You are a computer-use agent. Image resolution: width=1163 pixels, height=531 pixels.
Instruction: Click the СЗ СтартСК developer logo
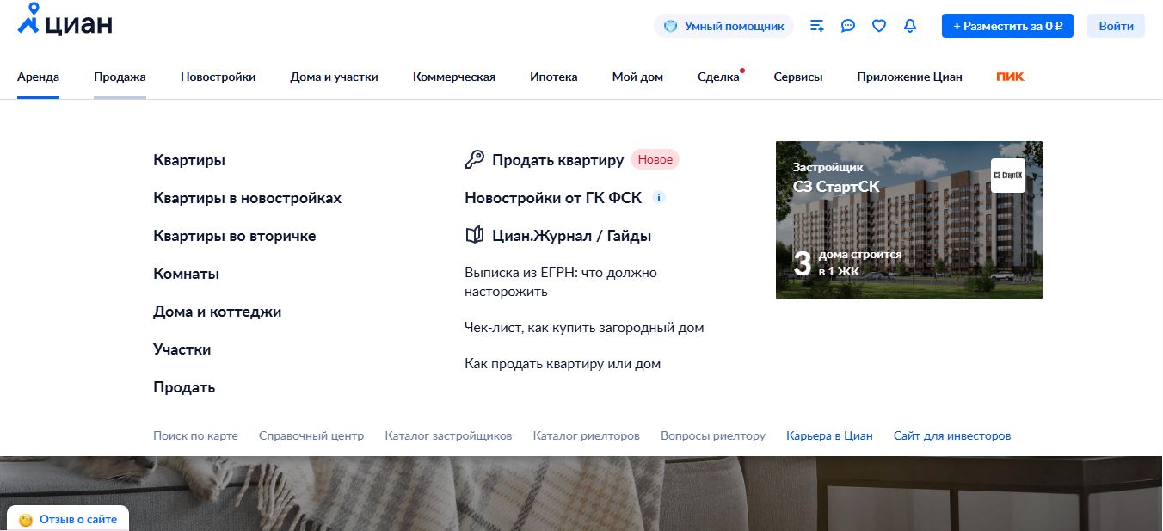click(1008, 176)
